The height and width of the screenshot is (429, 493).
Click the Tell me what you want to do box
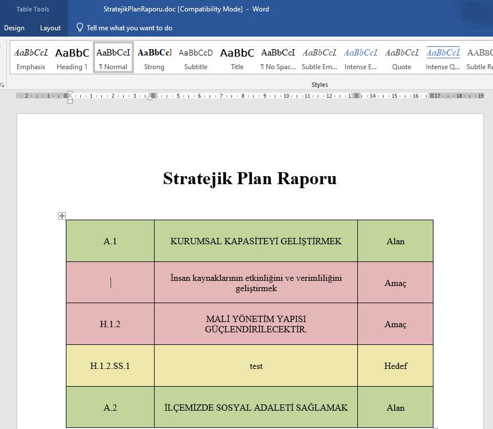[129, 27]
